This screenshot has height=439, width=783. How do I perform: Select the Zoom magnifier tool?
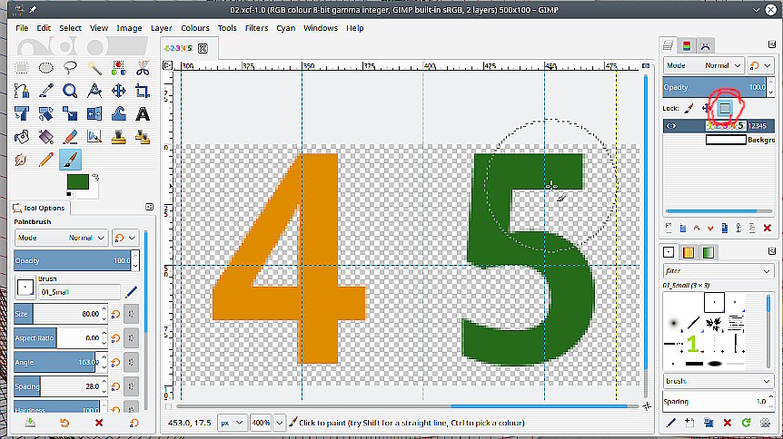point(70,91)
